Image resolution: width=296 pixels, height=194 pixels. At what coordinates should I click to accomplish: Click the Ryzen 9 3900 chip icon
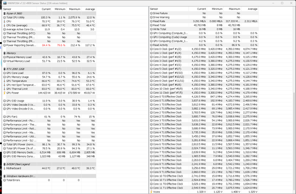(4, 13)
